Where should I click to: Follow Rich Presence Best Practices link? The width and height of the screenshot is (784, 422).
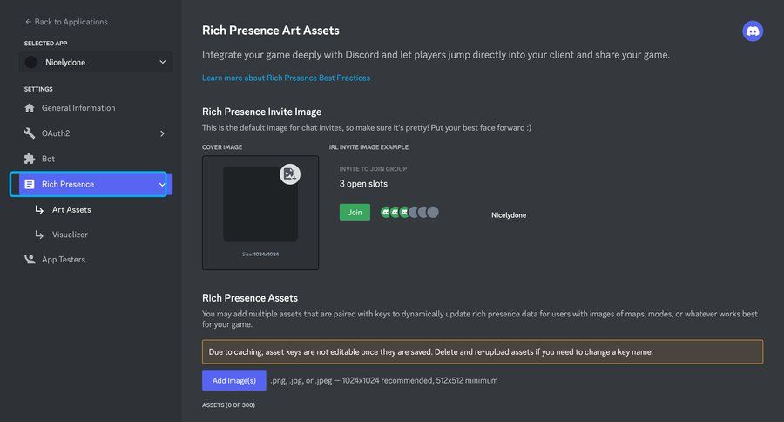tap(286, 78)
